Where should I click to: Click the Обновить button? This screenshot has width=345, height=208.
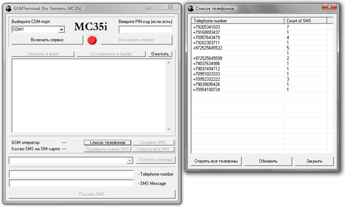pyautogui.click(x=268, y=161)
